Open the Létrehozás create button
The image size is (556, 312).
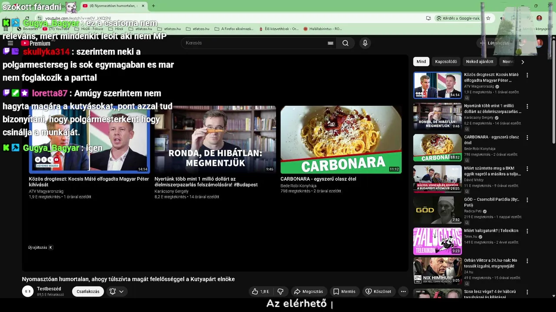(494, 43)
